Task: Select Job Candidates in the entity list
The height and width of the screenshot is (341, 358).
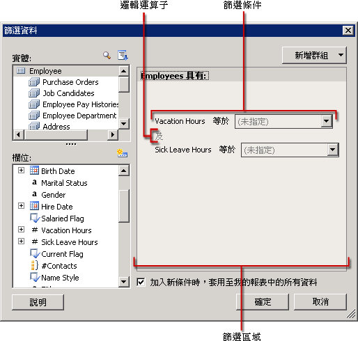Action: pyautogui.click(x=68, y=93)
